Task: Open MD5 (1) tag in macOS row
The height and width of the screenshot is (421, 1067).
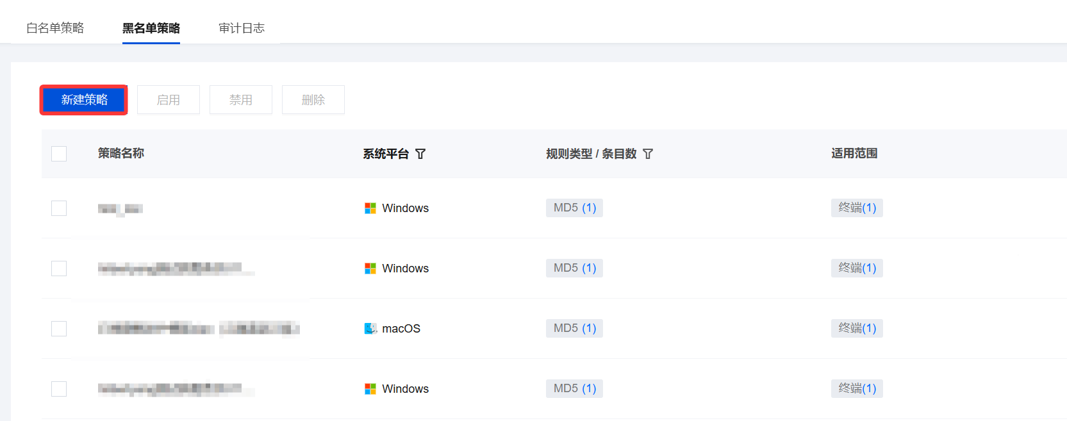Action: point(574,328)
